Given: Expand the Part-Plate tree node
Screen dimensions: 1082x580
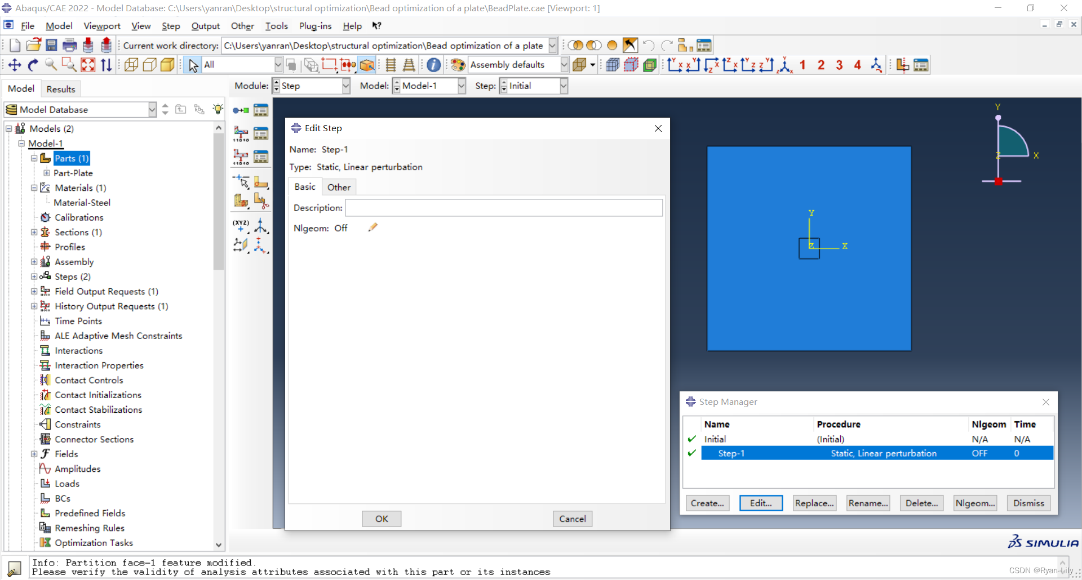Looking at the screenshot, I should pyautogui.click(x=47, y=173).
